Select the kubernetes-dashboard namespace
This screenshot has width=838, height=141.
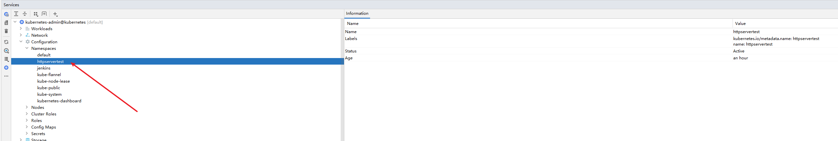coord(59,101)
